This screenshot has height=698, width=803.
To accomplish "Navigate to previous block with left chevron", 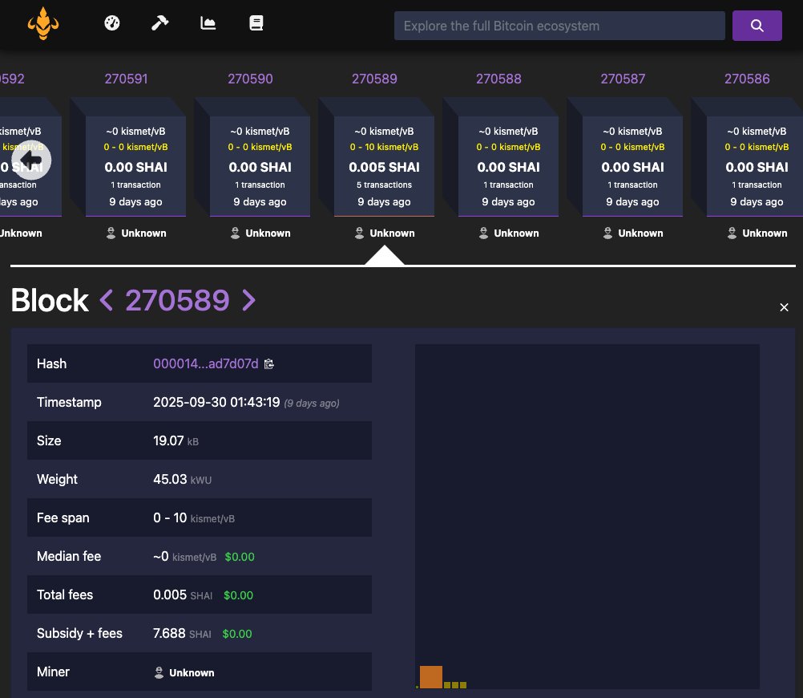I will (x=106, y=300).
